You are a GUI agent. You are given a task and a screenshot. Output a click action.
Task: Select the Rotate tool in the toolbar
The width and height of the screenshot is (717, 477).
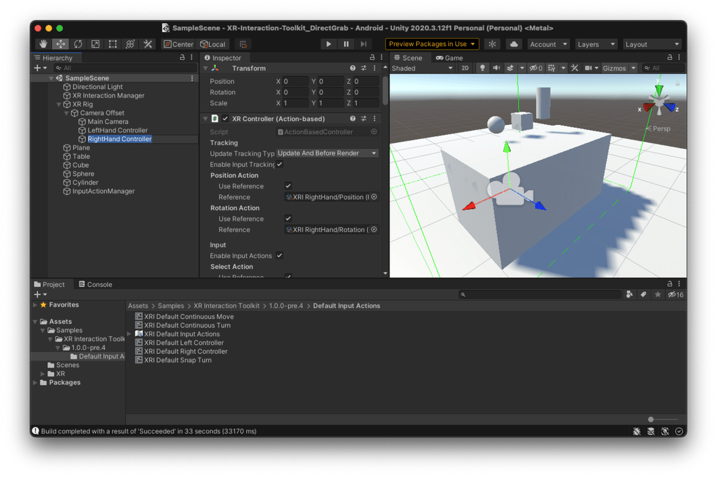(78, 44)
